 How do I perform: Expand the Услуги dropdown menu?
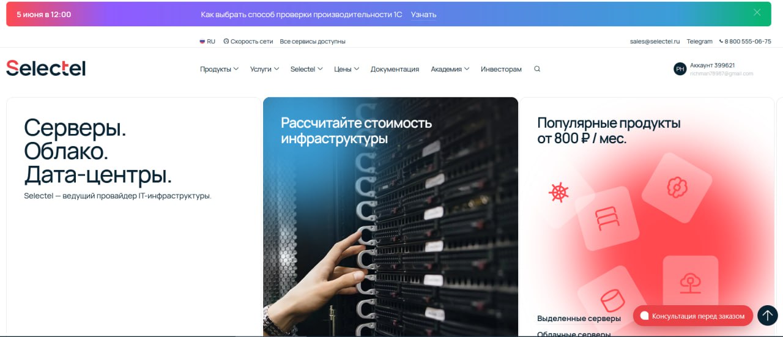pos(264,69)
